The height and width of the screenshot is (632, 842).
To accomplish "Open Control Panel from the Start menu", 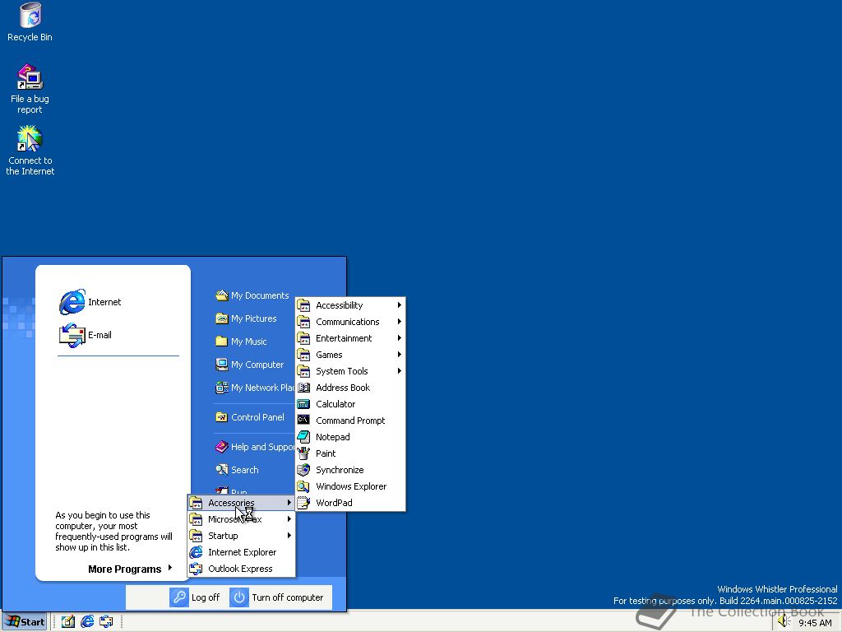I will tap(250, 417).
